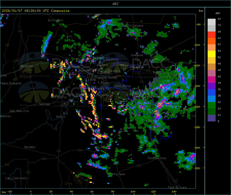Click the 'Guadales' map label

[x=137, y=55]
